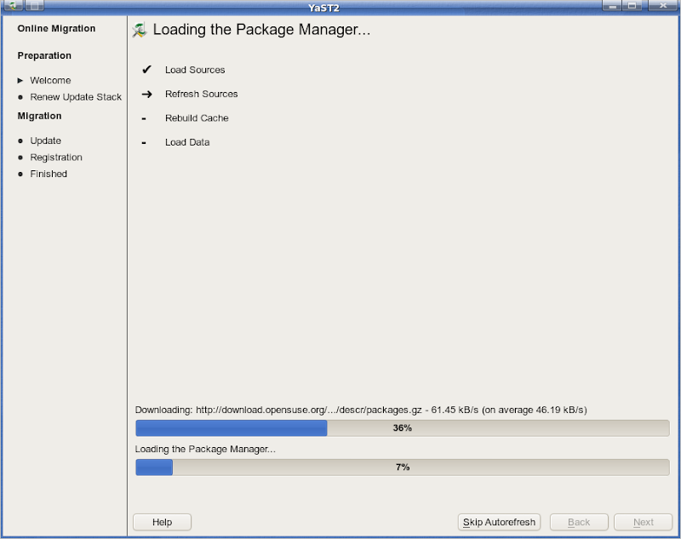Click the dash marker beside Rebuild Cache
Screen dimensions: 681x539
click(x=144, y=118)
